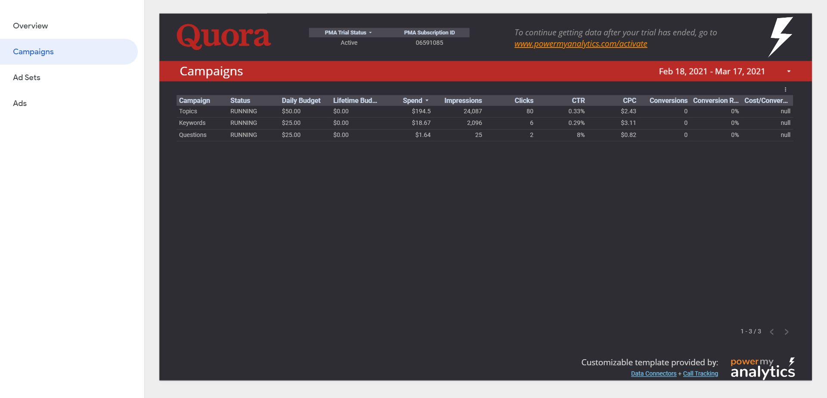Sort by Lifetime Budget column header
This screenshot has height=398, width=827.
355,100
